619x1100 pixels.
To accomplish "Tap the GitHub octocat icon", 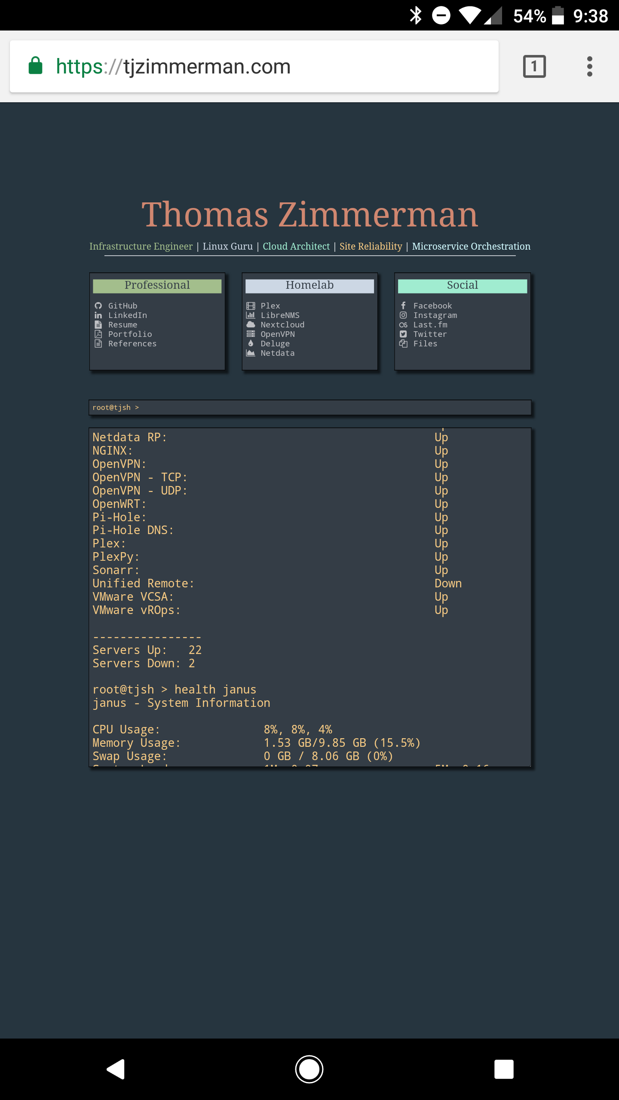I will coord(98,306).
